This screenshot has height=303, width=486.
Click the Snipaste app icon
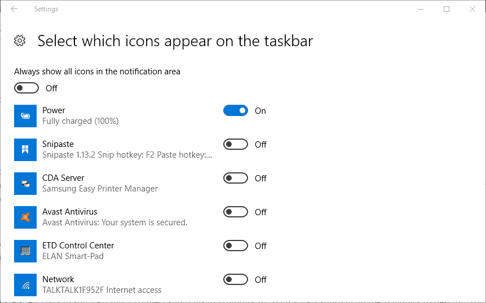pos(25,150)
